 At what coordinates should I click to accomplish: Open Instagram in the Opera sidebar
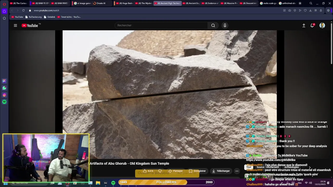[4, 95]
